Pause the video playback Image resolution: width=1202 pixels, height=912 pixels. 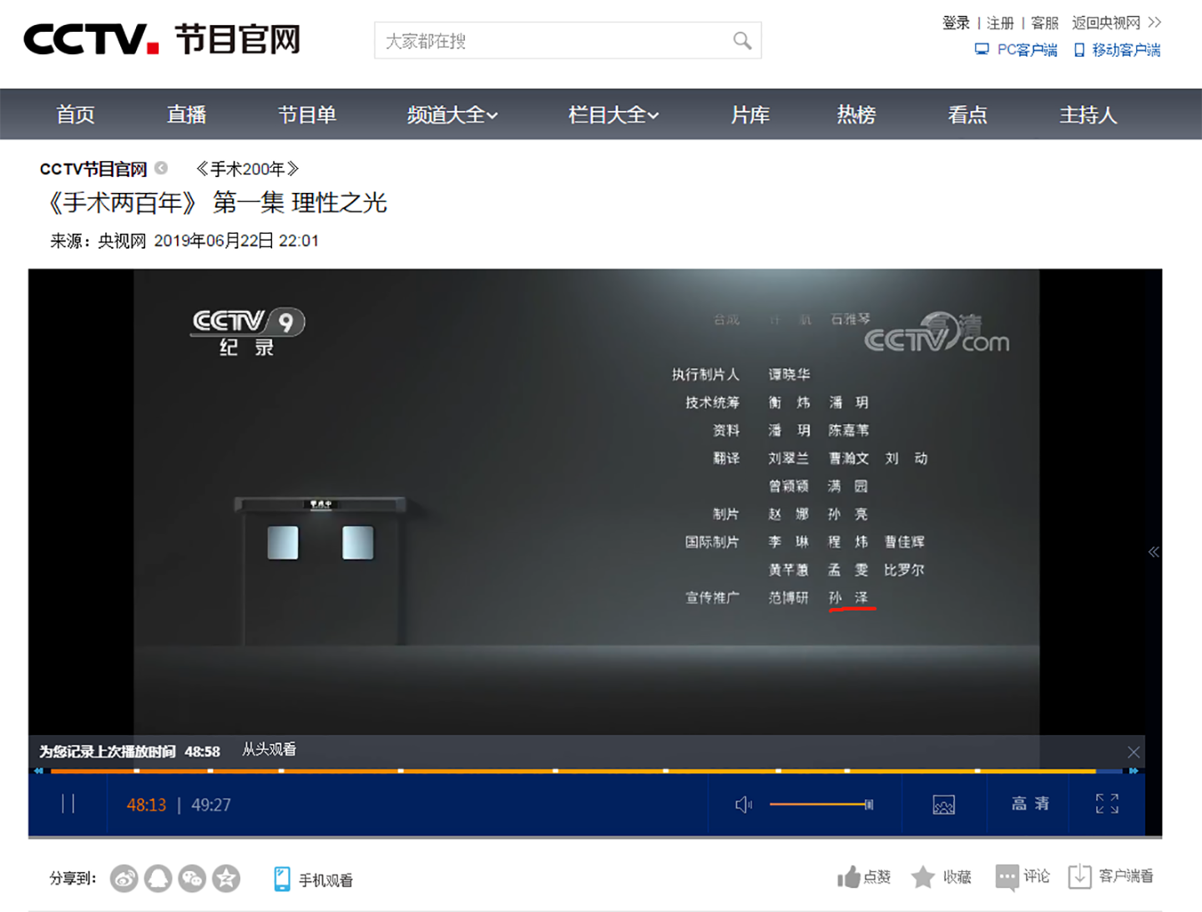point(68,804)
